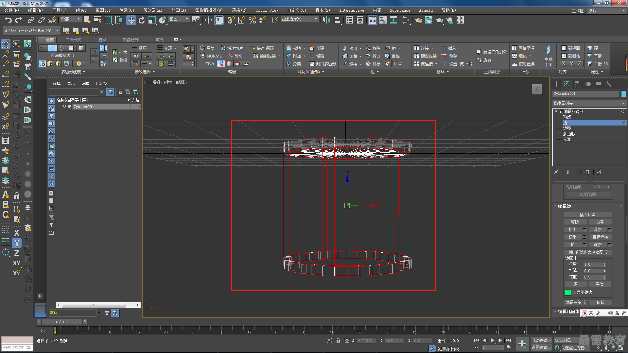Switch to the 自由形式 ribbon tab
Viewport: 628px width, 353px height.
pyautogui.click(x=73, y=40)
